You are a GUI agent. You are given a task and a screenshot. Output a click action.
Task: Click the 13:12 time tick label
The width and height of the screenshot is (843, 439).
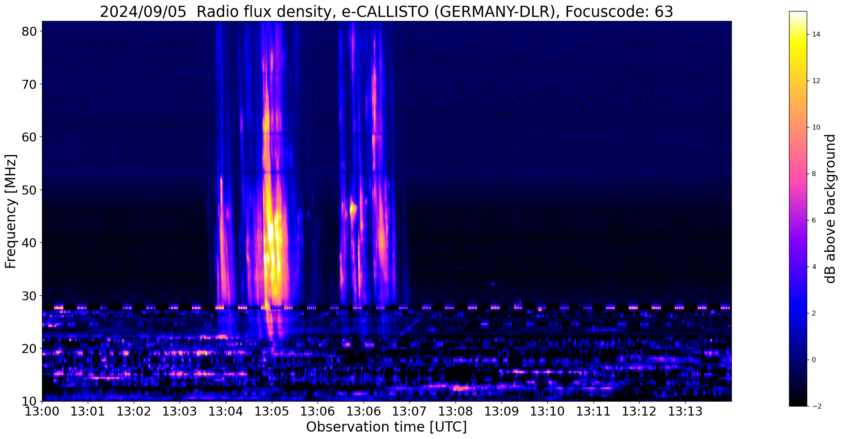tap(639, 411)
